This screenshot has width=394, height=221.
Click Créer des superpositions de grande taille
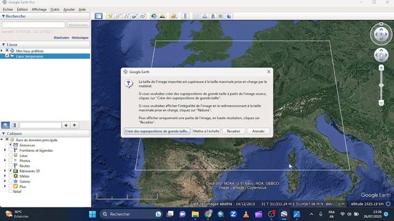coord(157,131)
